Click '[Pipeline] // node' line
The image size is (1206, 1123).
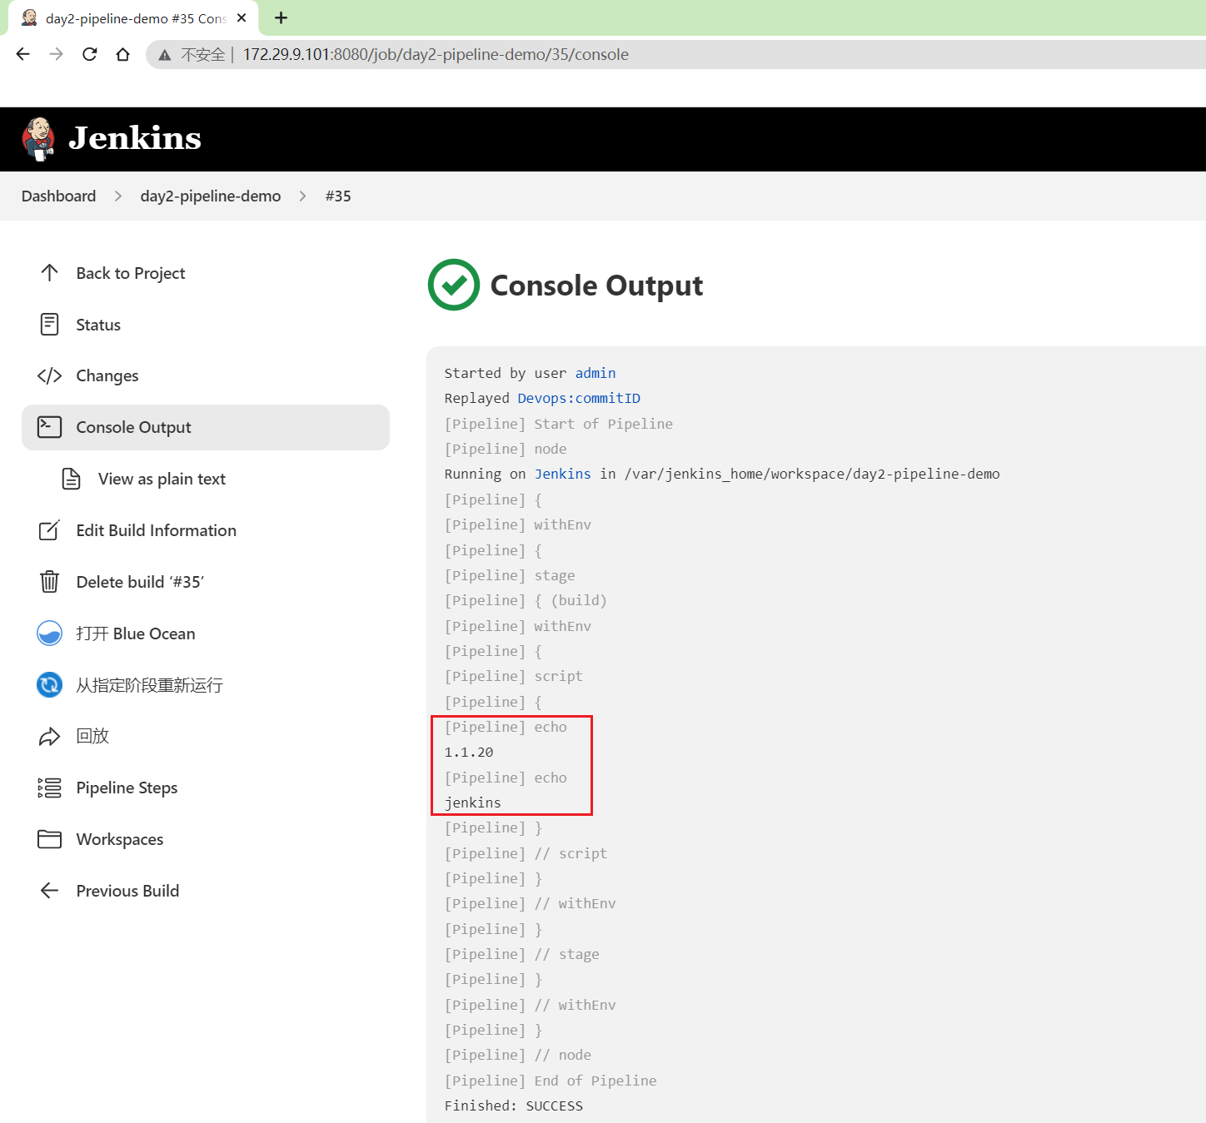[x=517, y=1055]
